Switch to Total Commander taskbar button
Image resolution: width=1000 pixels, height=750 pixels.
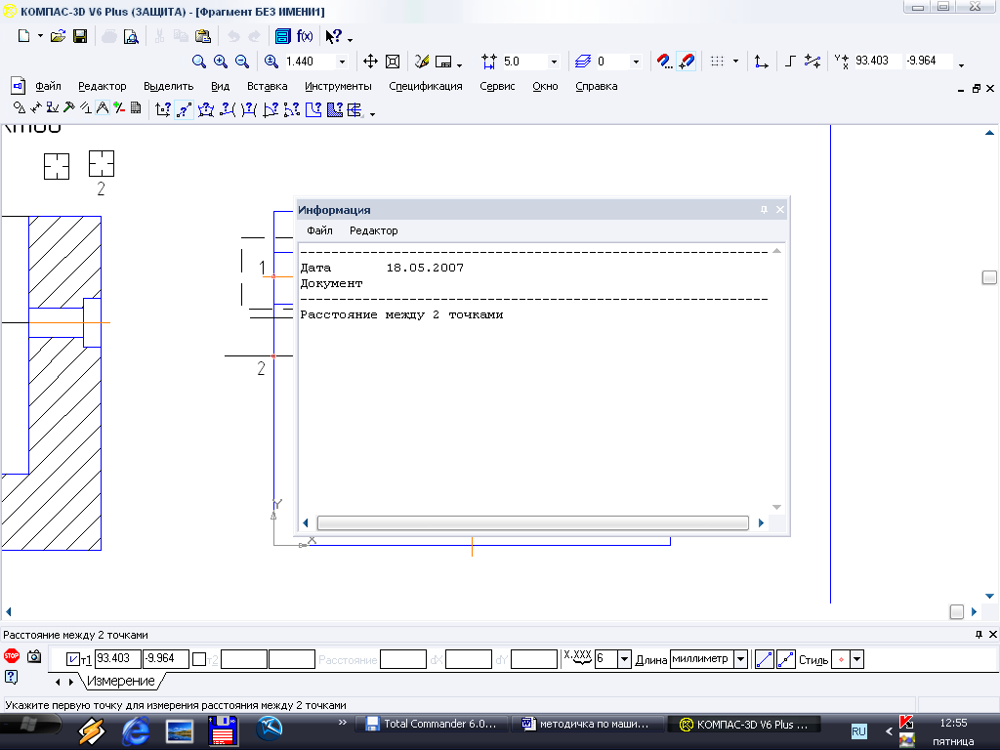pos(432,724)
